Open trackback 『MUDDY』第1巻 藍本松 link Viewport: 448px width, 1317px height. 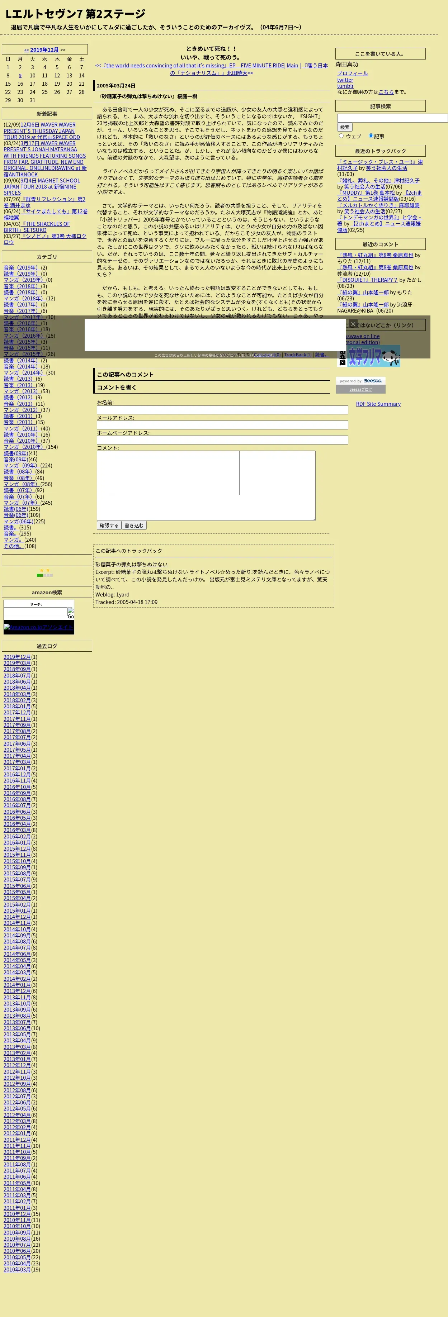click(x=366, y=193)
